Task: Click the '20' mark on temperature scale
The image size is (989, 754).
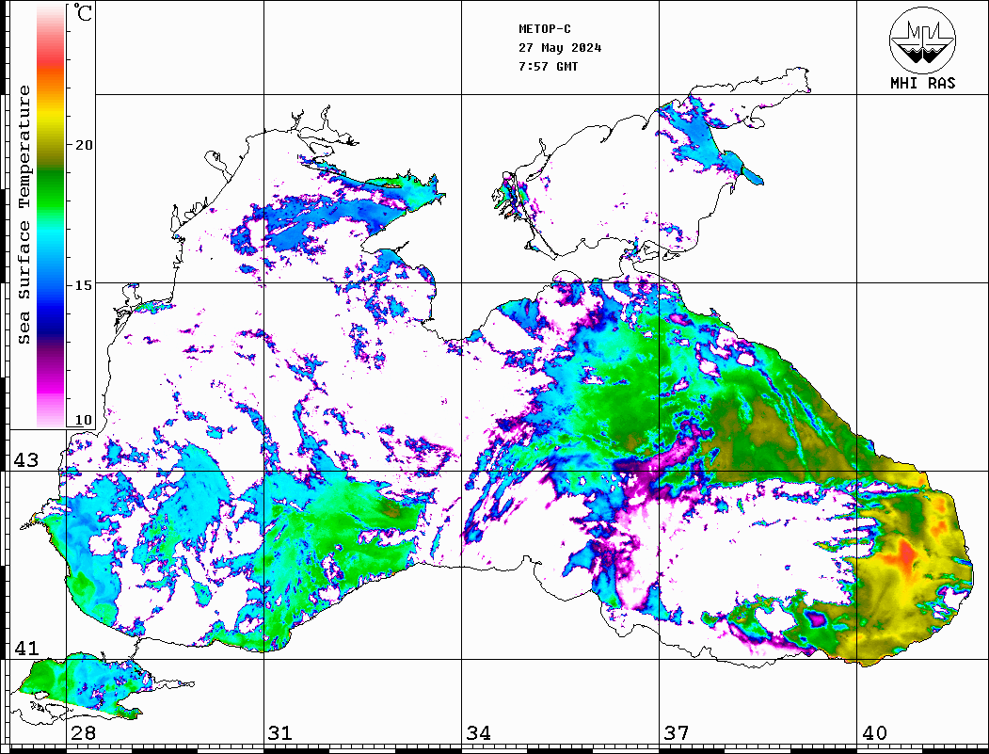Action: tap(84, 145)
